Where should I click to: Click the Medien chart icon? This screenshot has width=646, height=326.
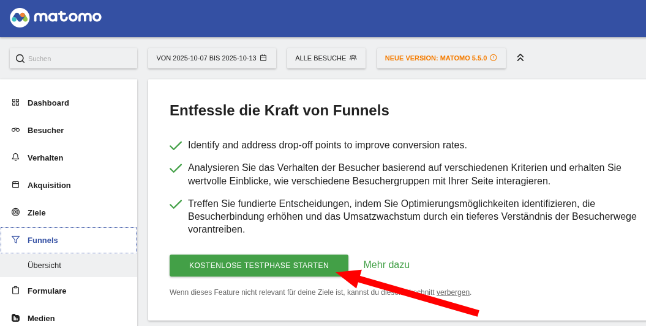point(15,318)
